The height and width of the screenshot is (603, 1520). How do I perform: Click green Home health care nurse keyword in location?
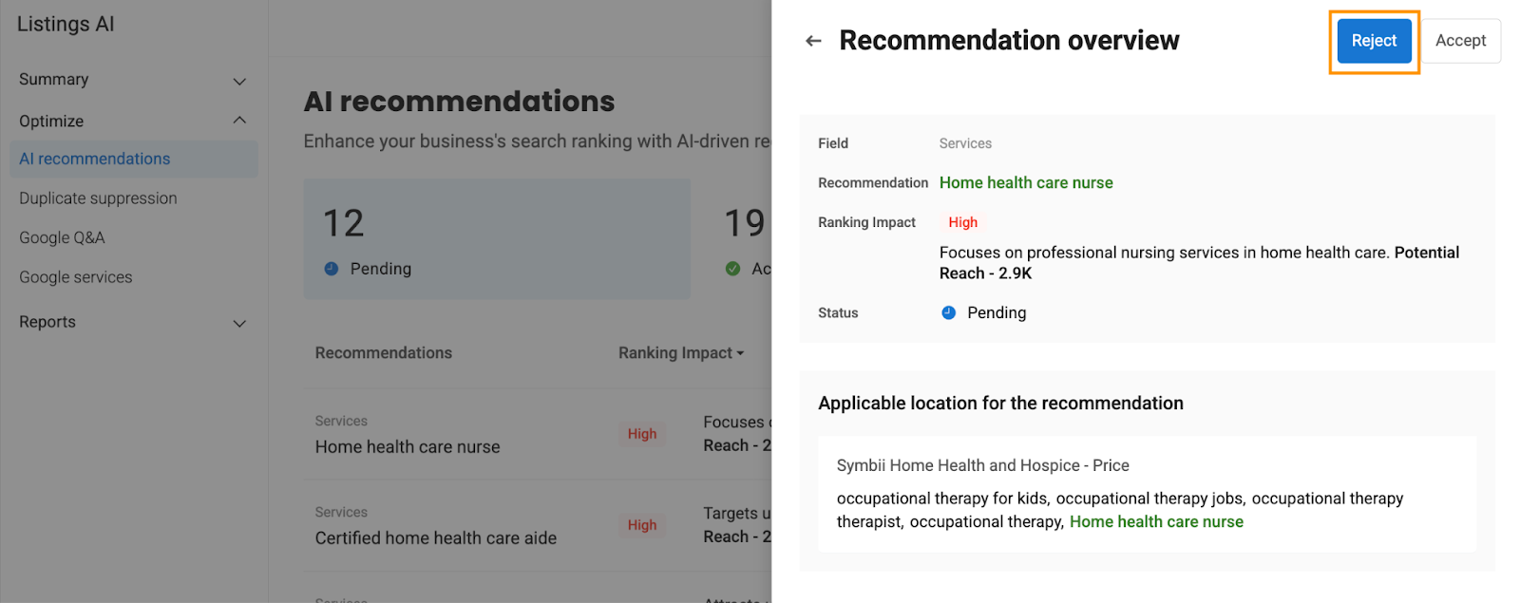click(x=1156, y=521)
